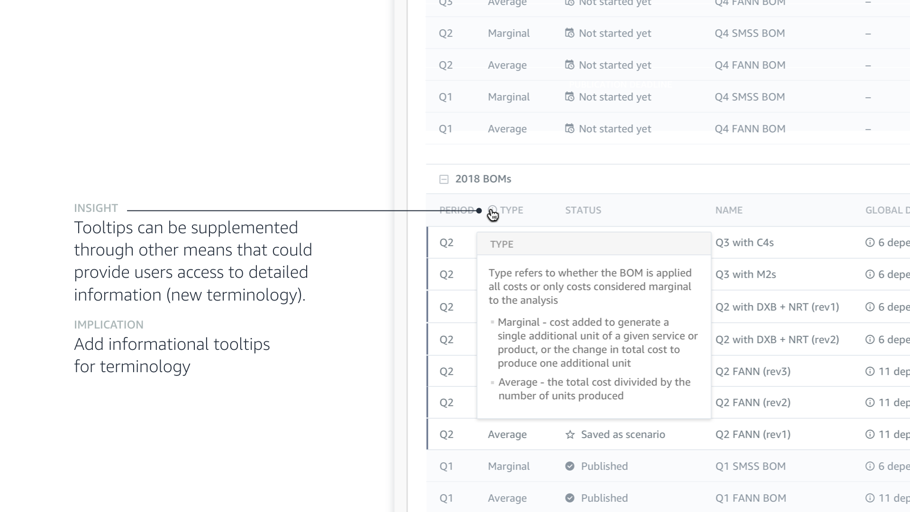Click the star icon beside Saved as scenario

(x=570, y=435)
